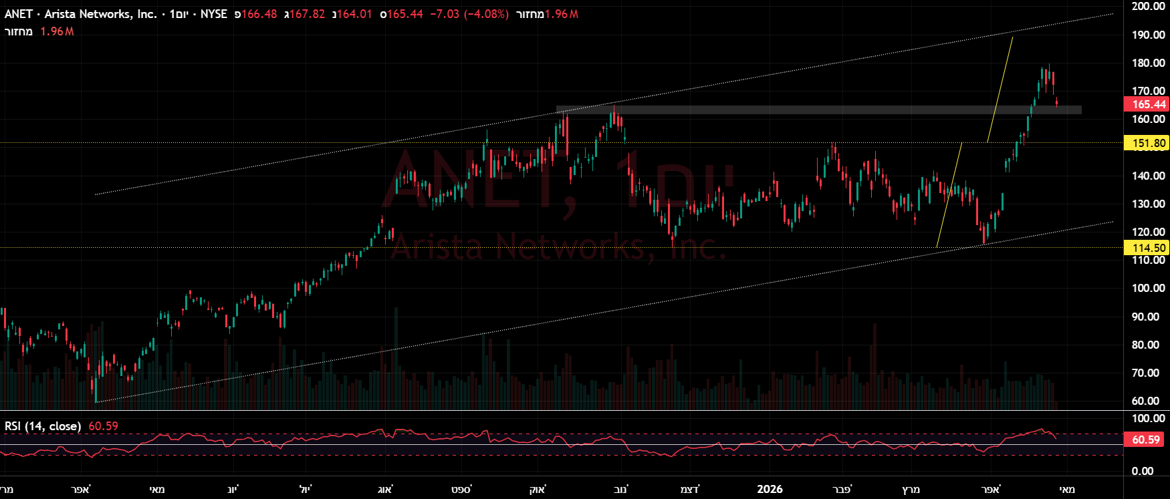Image resolution: width=1170 pixels, height=499 pixels.
Task: Click the יול' month label on time axis
Action: [305, 490]
